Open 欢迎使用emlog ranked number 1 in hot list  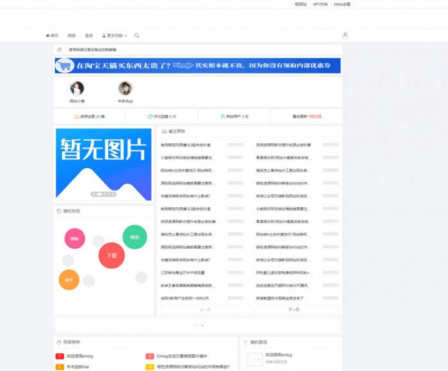click(x=80, y=356)
